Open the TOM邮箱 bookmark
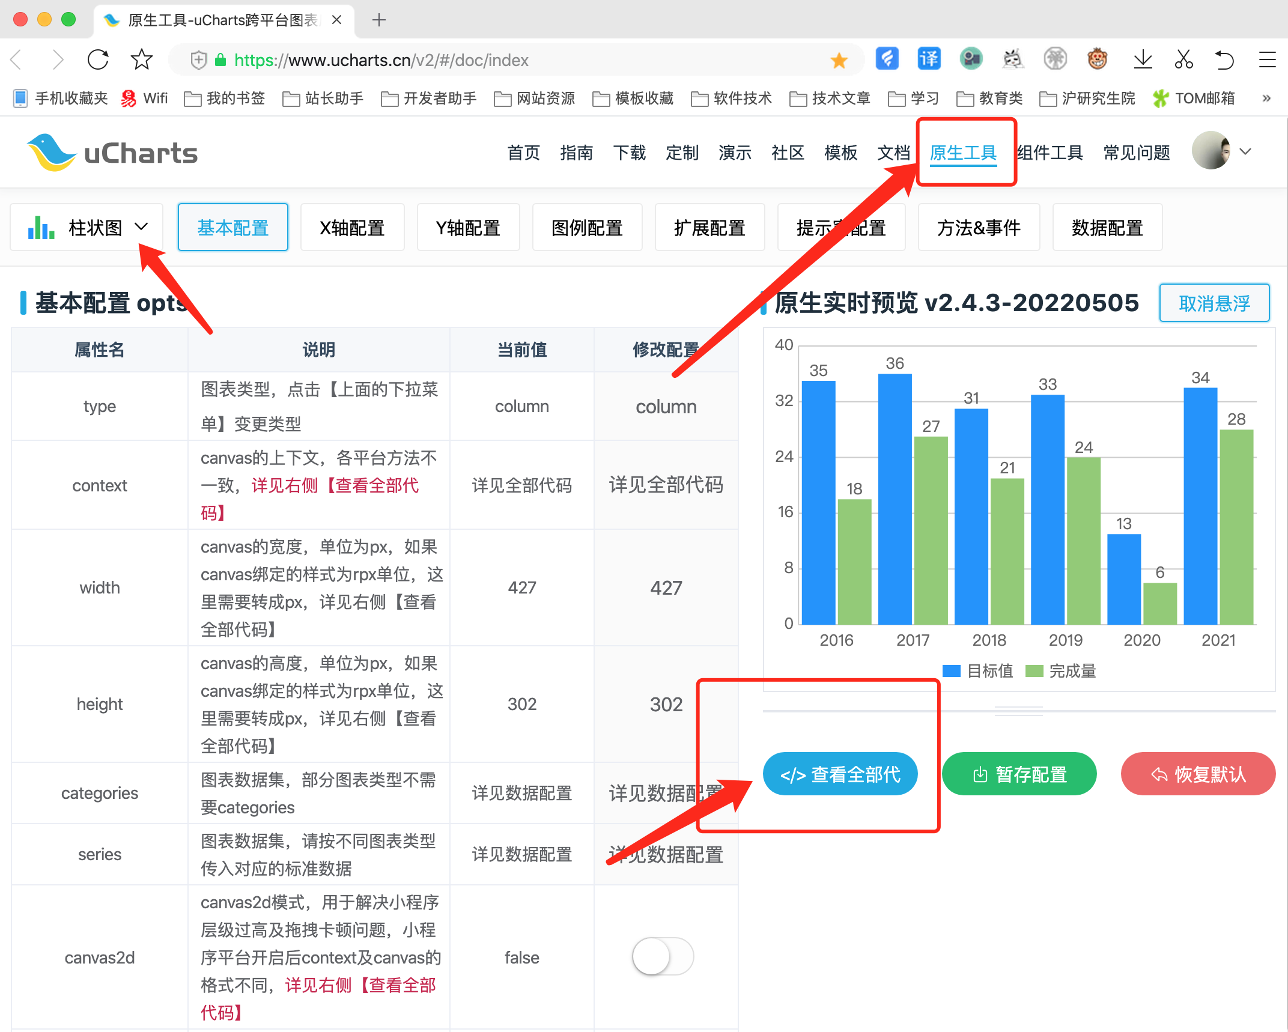The height and width of the screenshot is (1032, 1288). coord(1194,98)
